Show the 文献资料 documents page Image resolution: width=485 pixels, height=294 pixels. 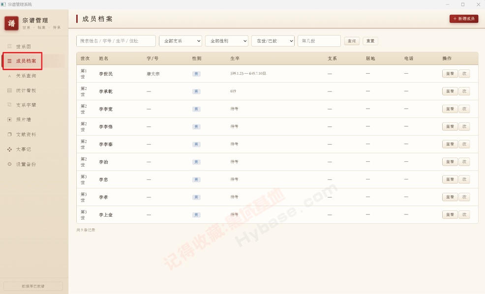coord(26,135)
